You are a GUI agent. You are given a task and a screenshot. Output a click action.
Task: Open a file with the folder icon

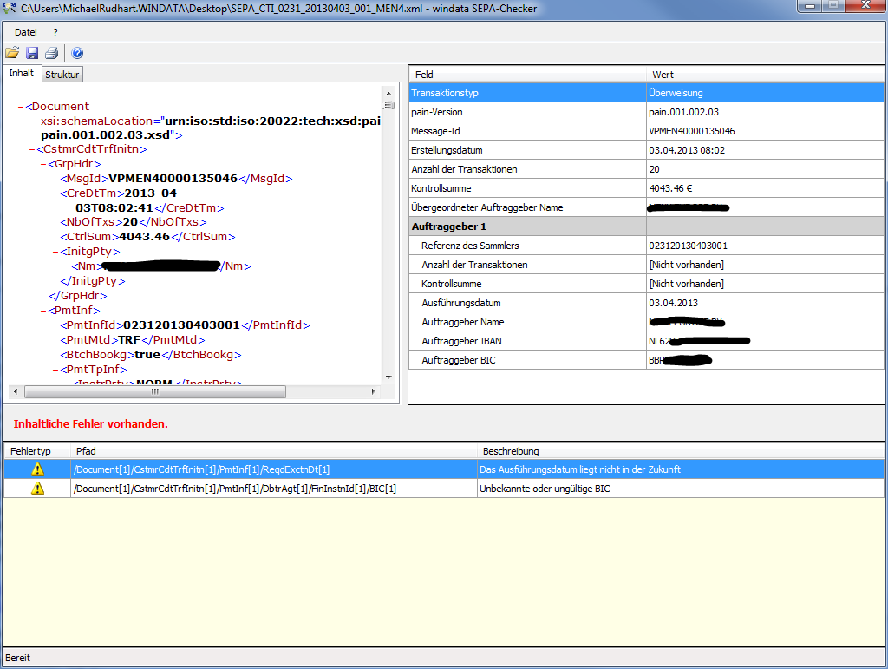pyautogui.click(x=12, y=53)
